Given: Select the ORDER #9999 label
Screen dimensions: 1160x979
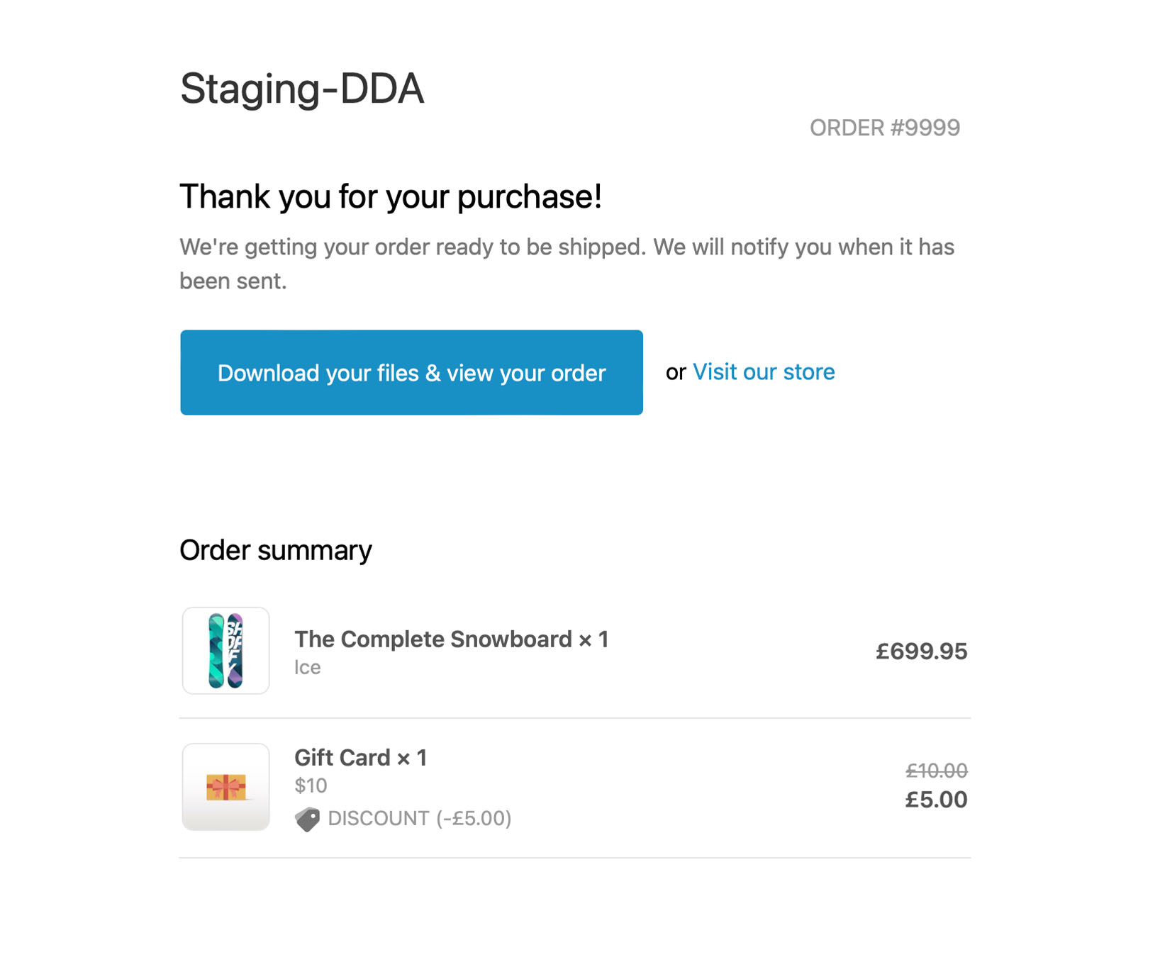Looking at the screenshot, I should point(884,128).
